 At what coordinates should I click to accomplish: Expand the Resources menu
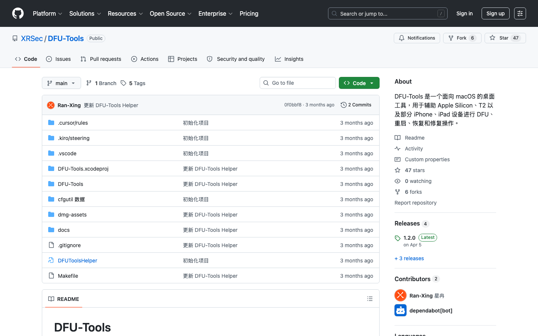(x=125, y=13)
